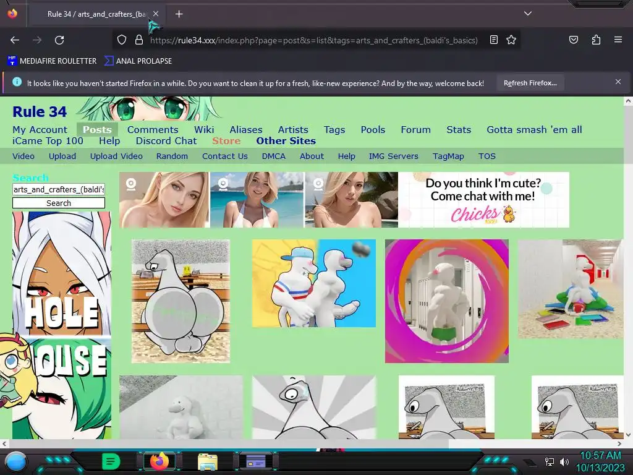Image resolution: width=633 pixels, height=475 pixels.
Task: Click the Refresh Firefox... button
Action: [x=530, y=83]
